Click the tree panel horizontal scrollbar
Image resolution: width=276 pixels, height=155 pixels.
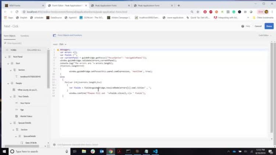click(x=22, y=146)
